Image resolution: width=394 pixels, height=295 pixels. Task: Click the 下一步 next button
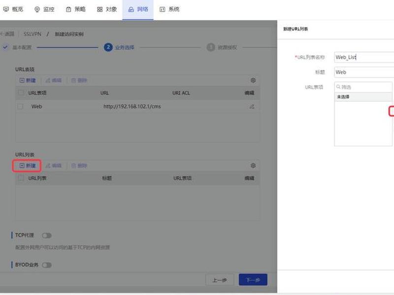coord(253,280)
